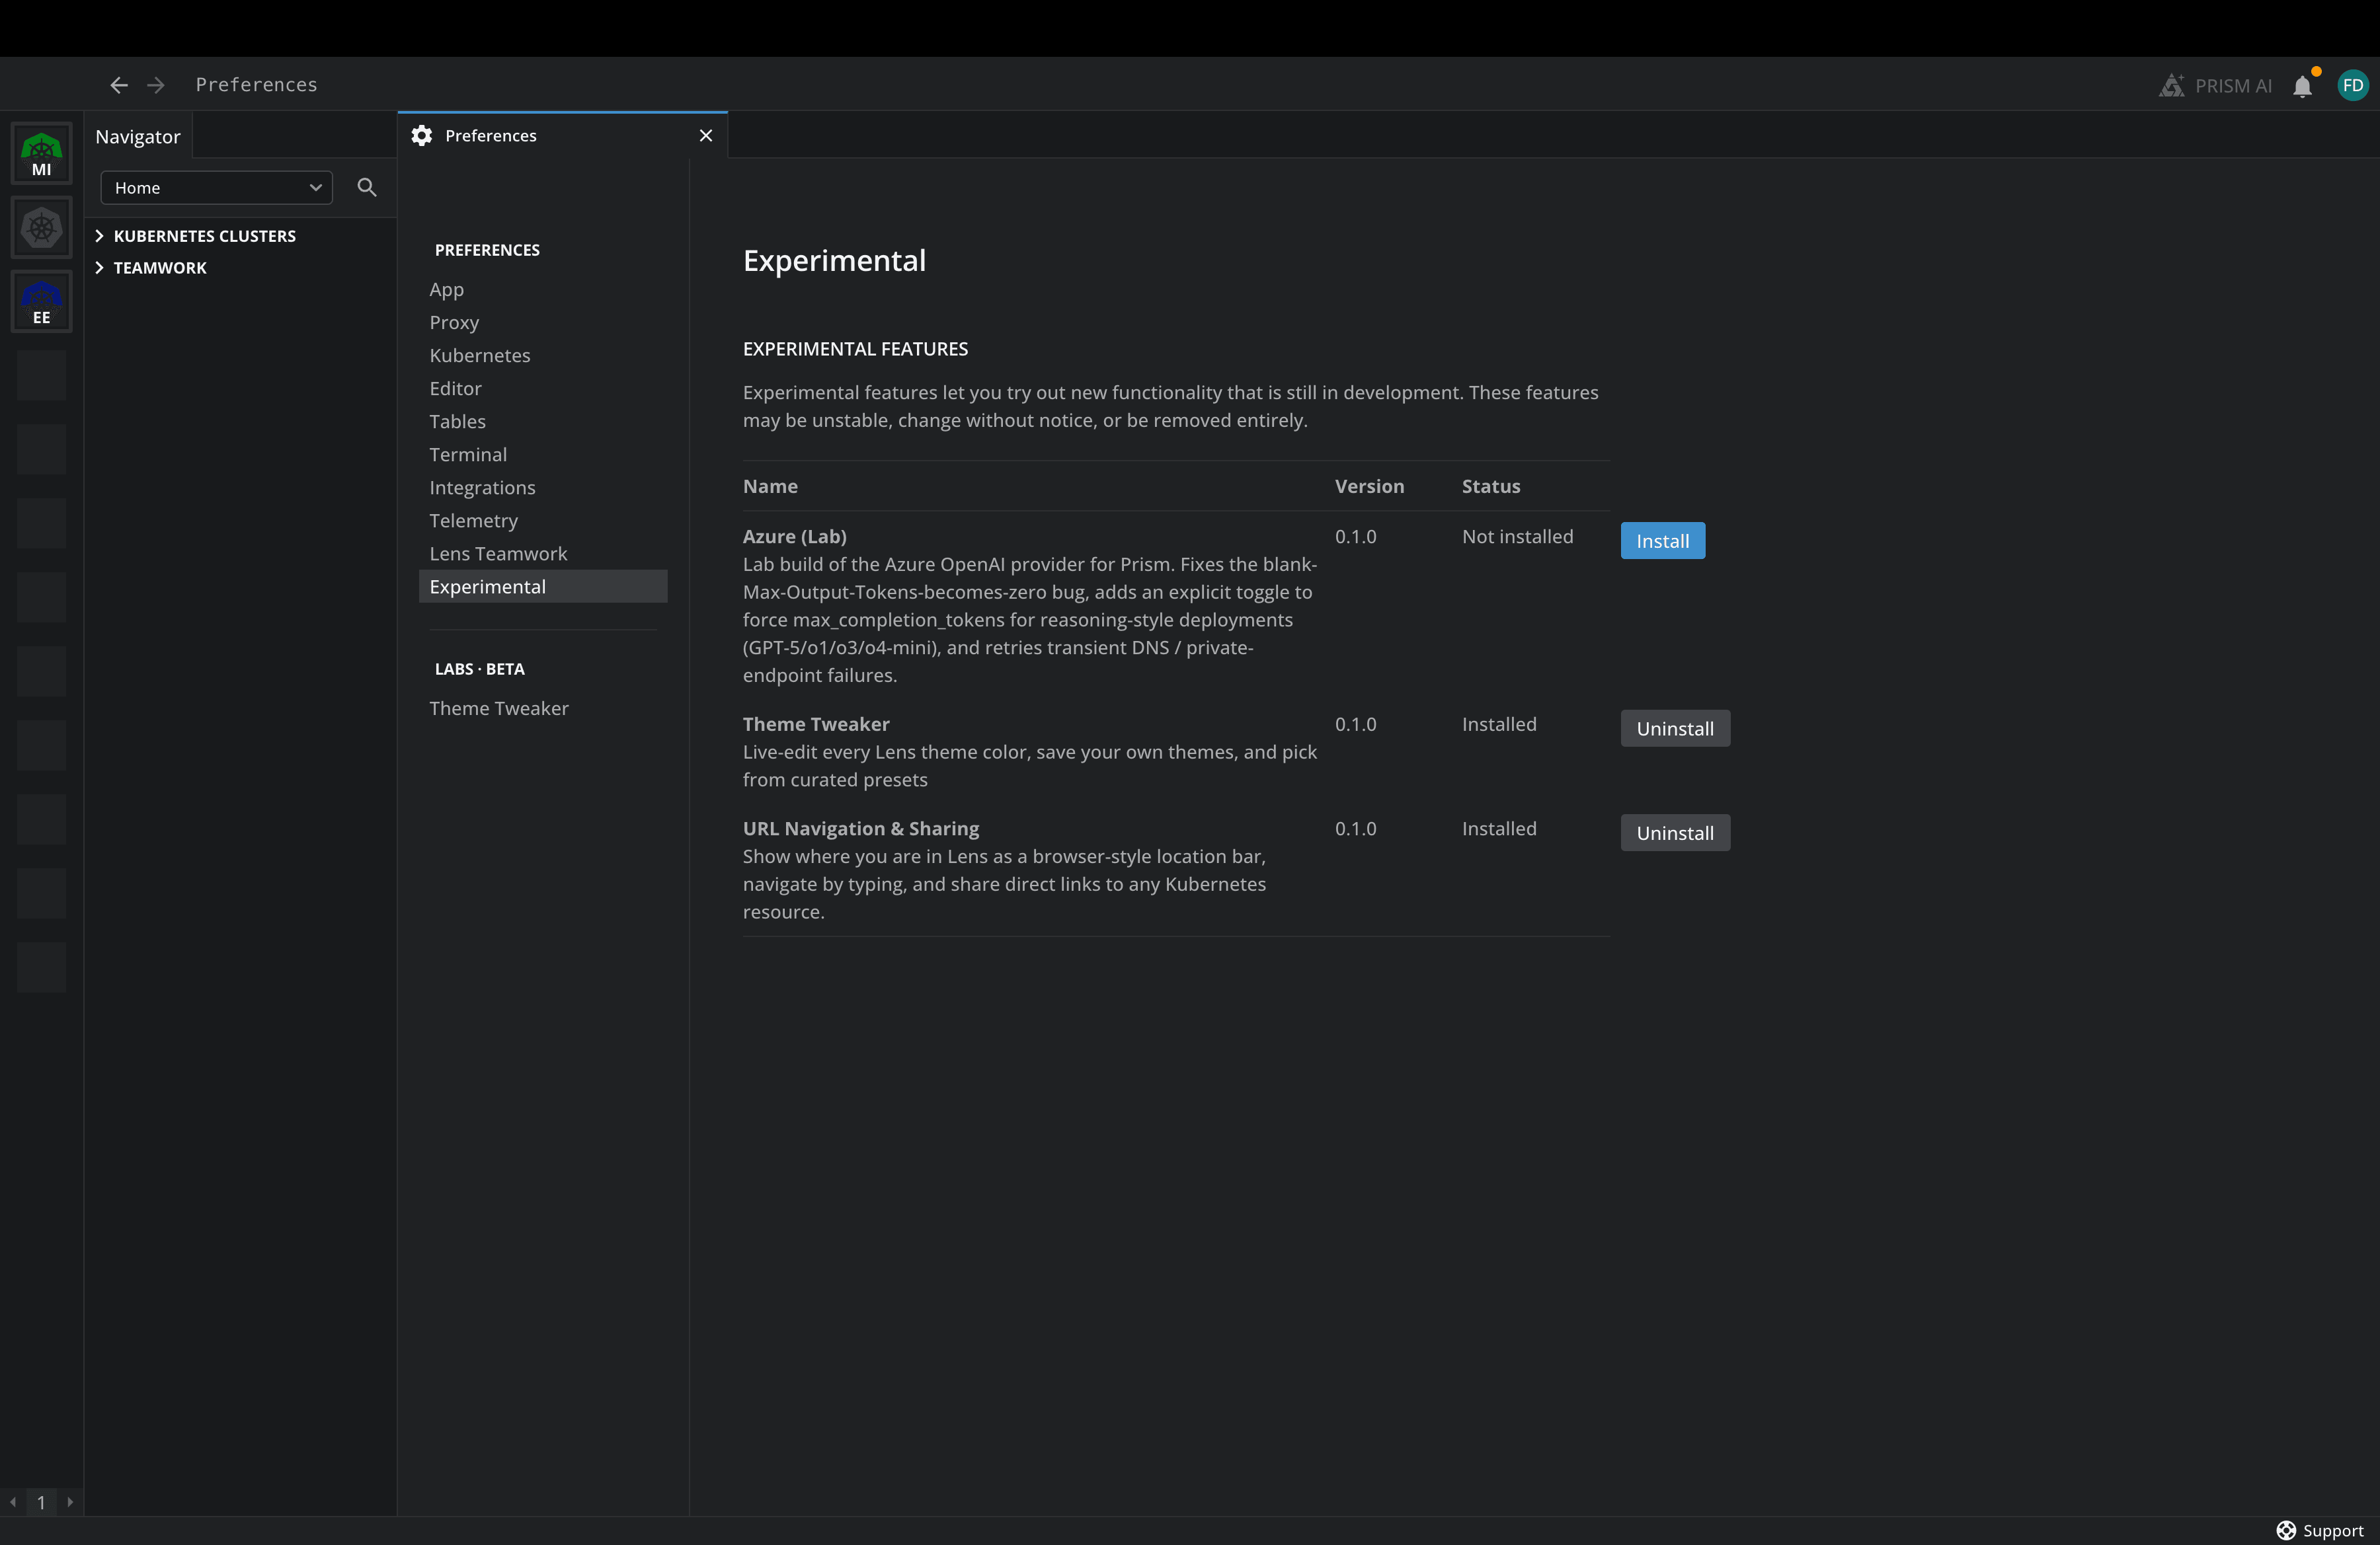Viewport: 2380px width, 1545px height.
Task: Click the 'Not installed' status text
Action: [1517, 537]
